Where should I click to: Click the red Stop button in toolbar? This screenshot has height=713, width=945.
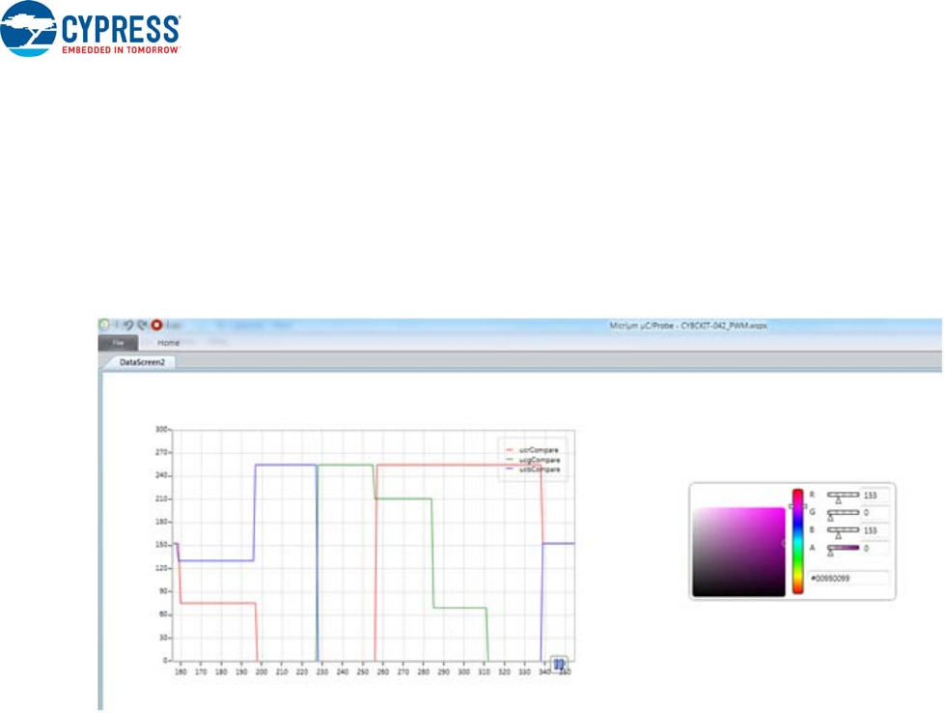[x=156, y=326]
